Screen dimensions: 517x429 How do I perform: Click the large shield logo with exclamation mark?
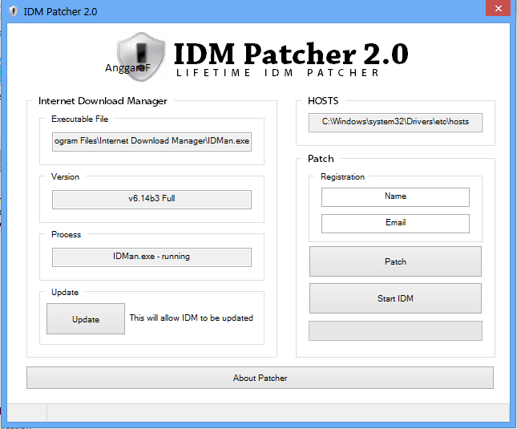click(x=141, y=57)
